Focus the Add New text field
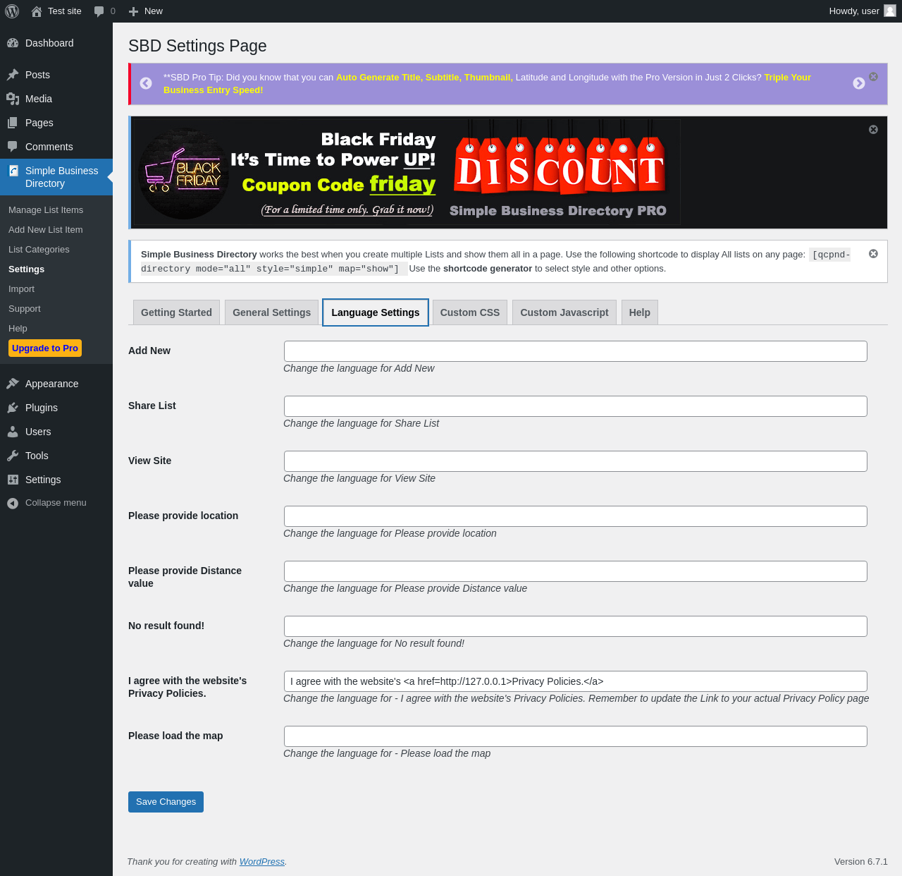This screenshot has width=902, height=876. [576, 351]
